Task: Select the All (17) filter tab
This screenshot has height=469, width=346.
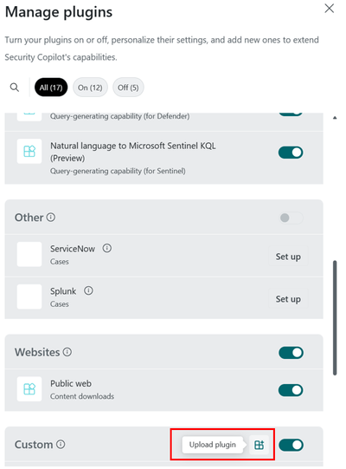Action: (x=51, y=88)
